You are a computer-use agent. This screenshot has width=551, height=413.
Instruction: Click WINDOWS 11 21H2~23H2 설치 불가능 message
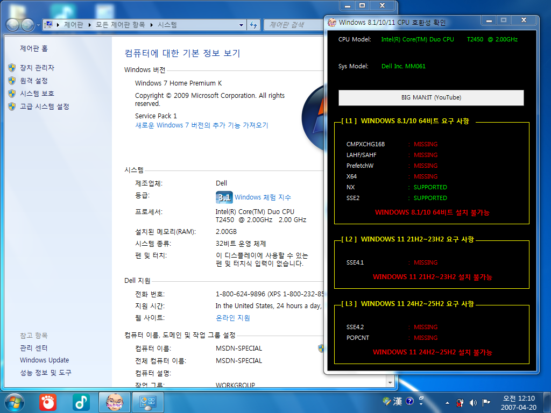pos(432,277)
